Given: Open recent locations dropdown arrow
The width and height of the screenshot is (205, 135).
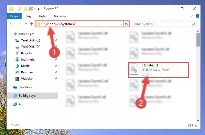Looking at the screenshot, I should 26,24.
